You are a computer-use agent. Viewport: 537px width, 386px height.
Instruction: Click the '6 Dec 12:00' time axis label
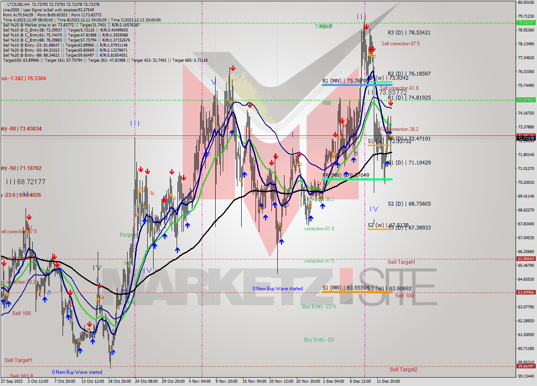coord(361,381)
